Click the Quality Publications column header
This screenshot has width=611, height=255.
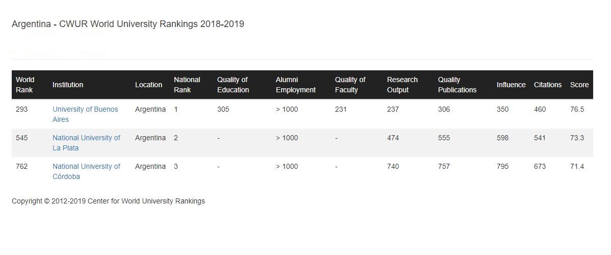point(457,85)
